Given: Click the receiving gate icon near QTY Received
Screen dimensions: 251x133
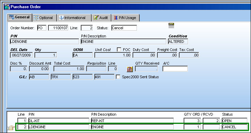Looking at the screenshot, I should (130, 69).
